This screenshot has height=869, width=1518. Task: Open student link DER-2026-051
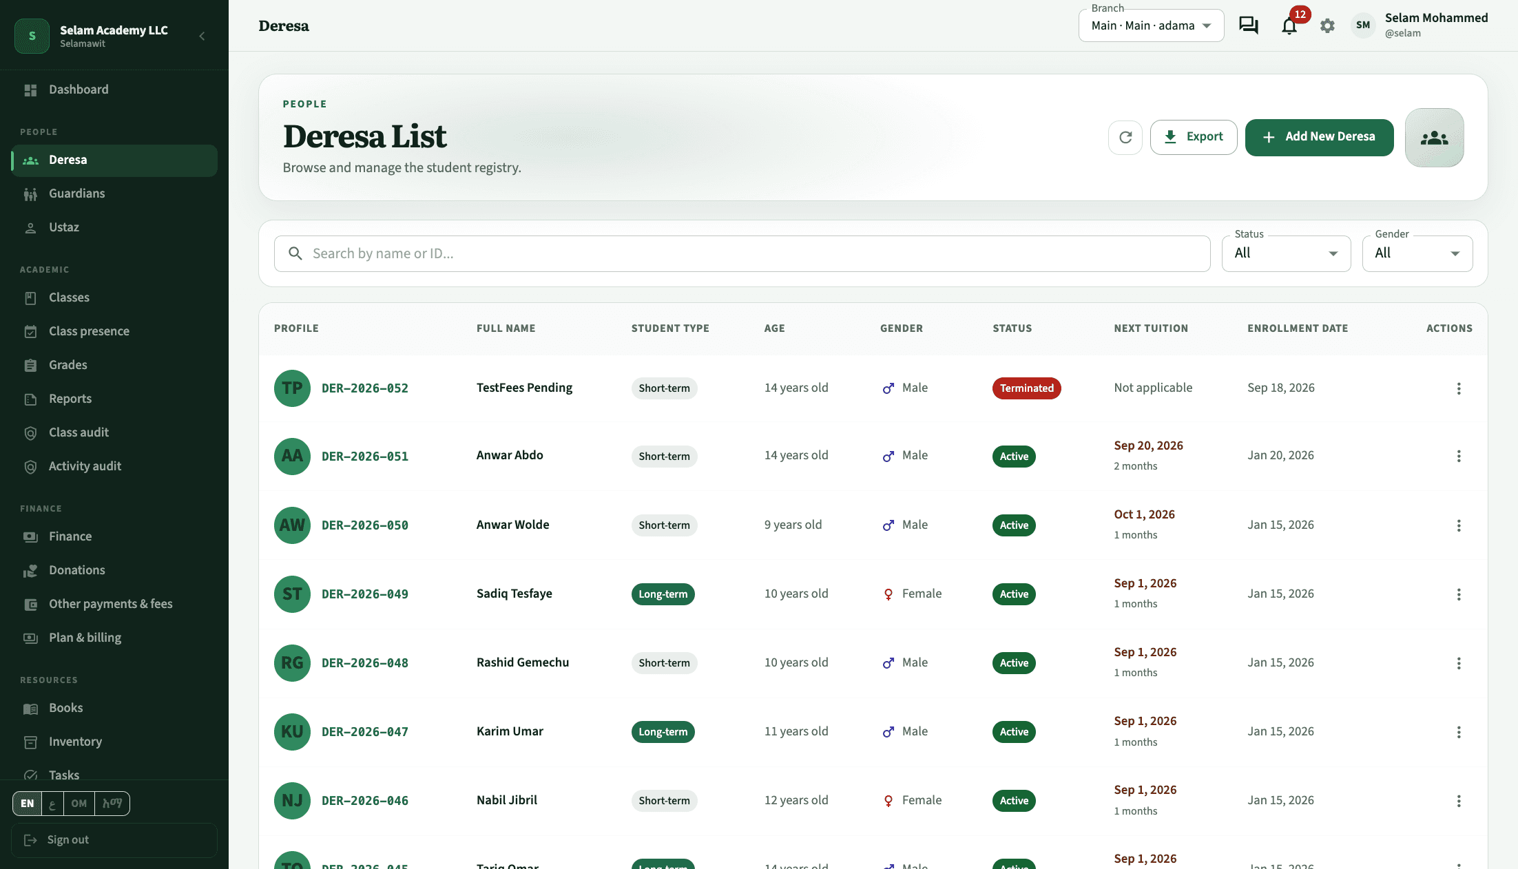click(365, 457)
